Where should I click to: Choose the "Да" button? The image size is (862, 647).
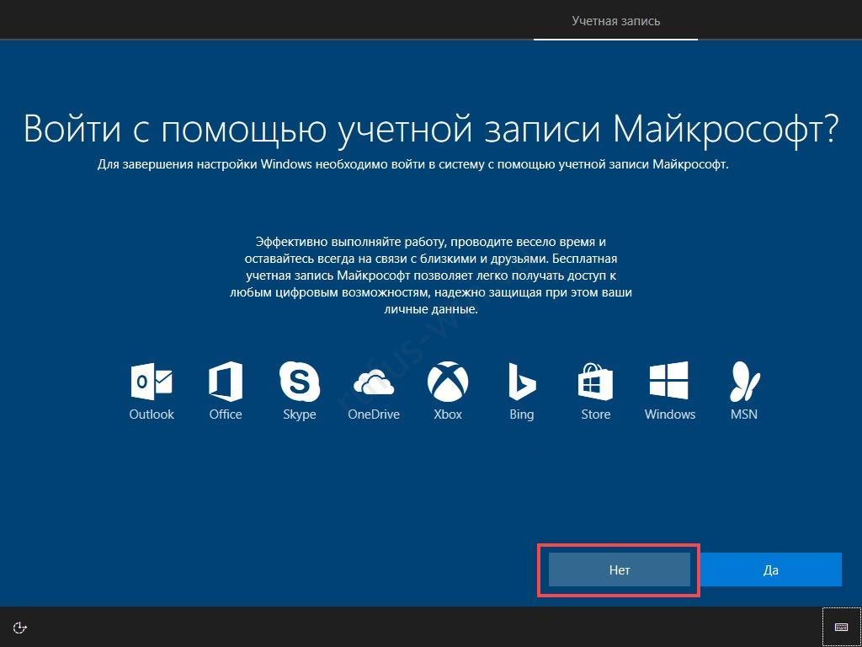[771, 569]
